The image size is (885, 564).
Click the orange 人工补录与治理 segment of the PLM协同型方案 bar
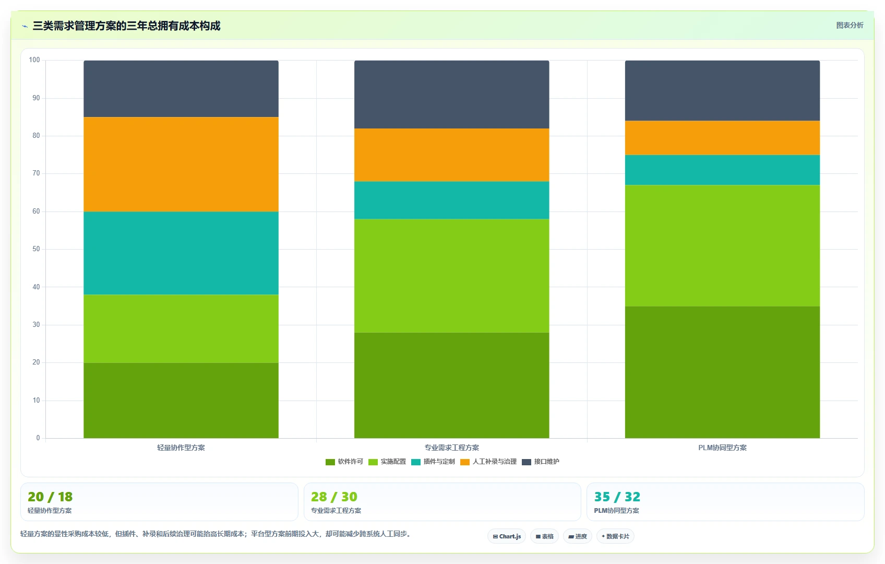(723, 138)
